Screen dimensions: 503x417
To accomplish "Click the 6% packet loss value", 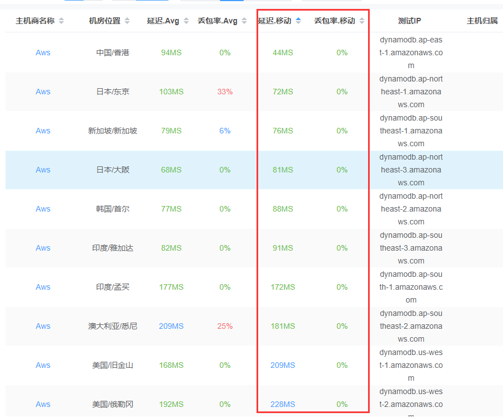I will [x=225, y=131].
